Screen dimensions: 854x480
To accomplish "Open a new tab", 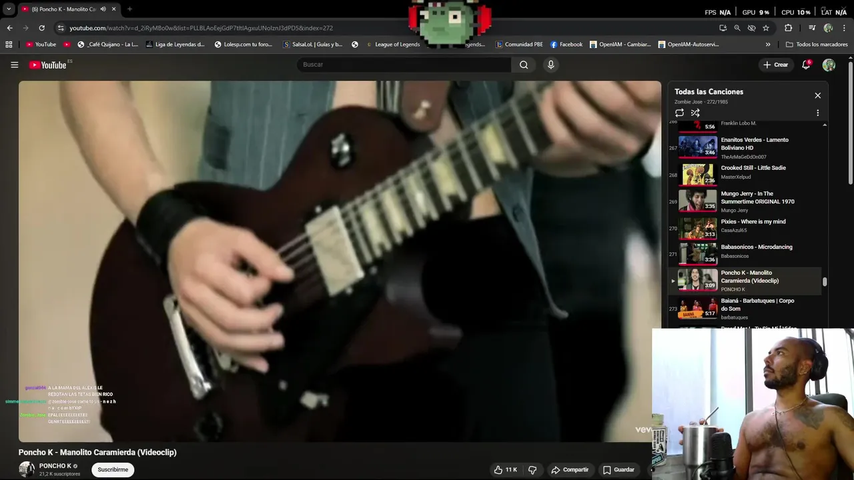I will click(x=129, y=9).
